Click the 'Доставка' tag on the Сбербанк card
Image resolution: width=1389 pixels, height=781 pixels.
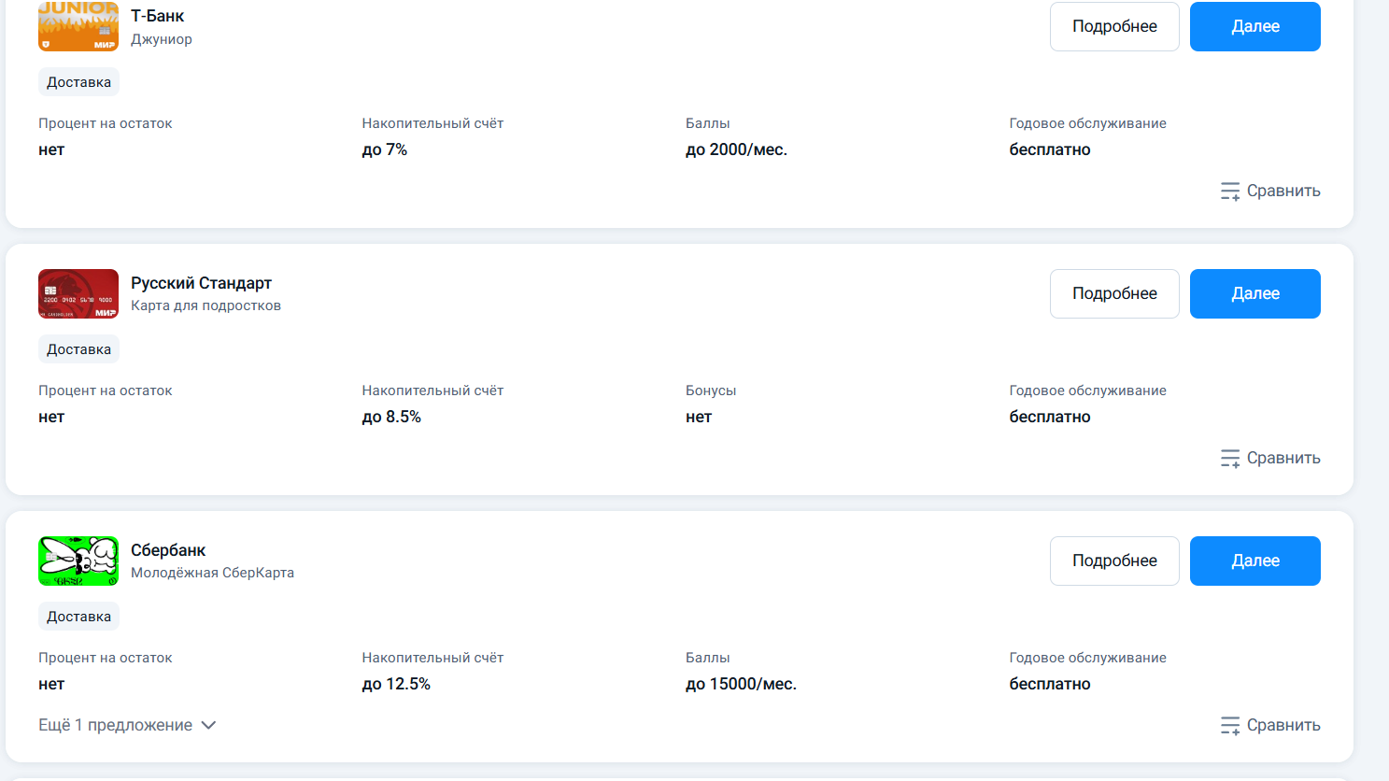78,617
